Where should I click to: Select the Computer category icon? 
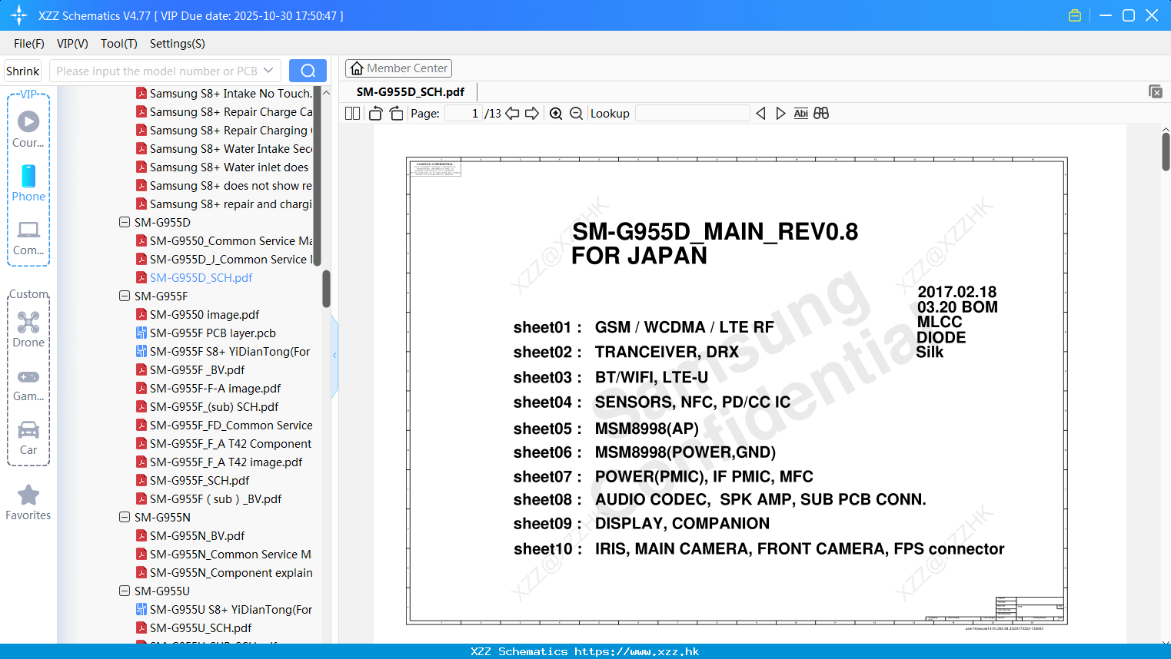pos(28,237)
